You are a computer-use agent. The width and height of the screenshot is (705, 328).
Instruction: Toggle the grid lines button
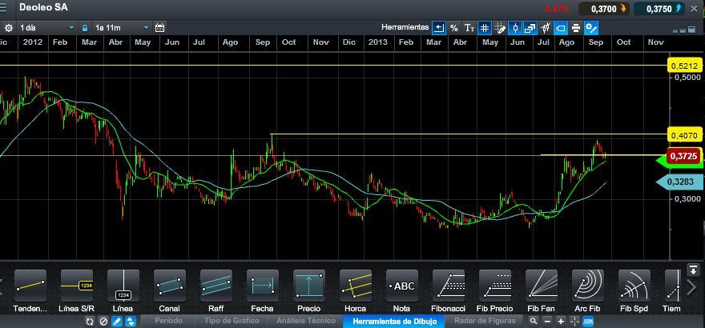485,27
